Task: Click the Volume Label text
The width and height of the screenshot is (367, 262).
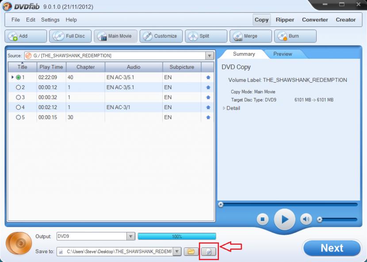Action: pyautogui.click(x=288, y=80)
